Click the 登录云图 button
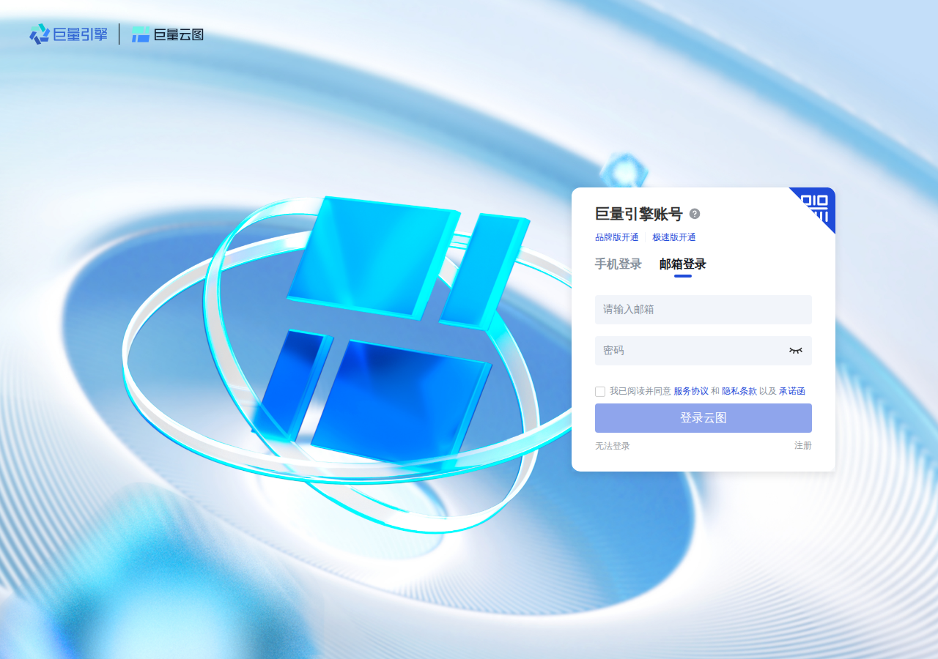Viewport: 938px width, 659px height. point(703,418)
